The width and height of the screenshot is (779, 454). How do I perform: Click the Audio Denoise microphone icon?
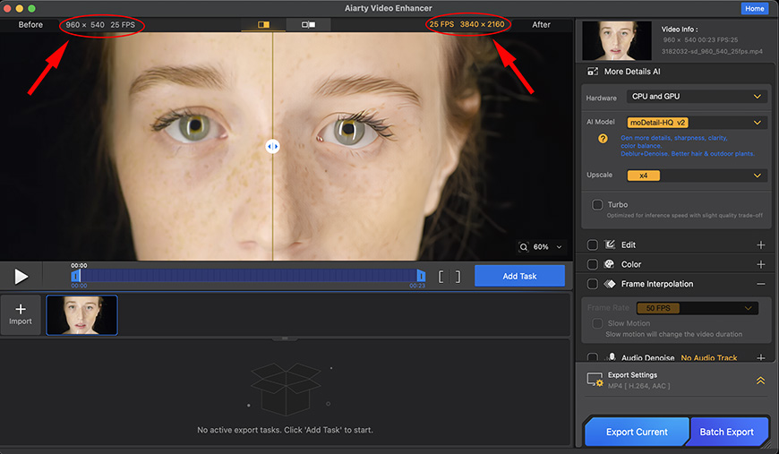(612, 357)
